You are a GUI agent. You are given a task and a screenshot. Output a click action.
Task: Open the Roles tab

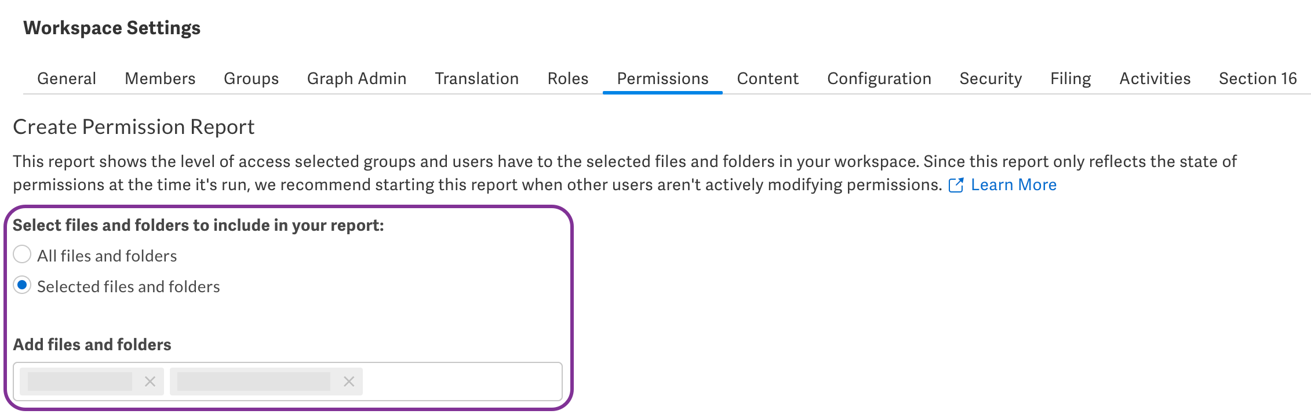point(567,78)
